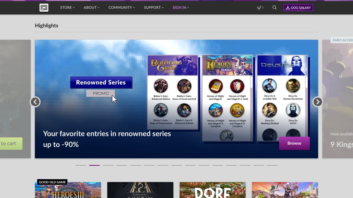Click the Browse button on the promo banner
353x198 pixels.
click(x=294, y=143)
